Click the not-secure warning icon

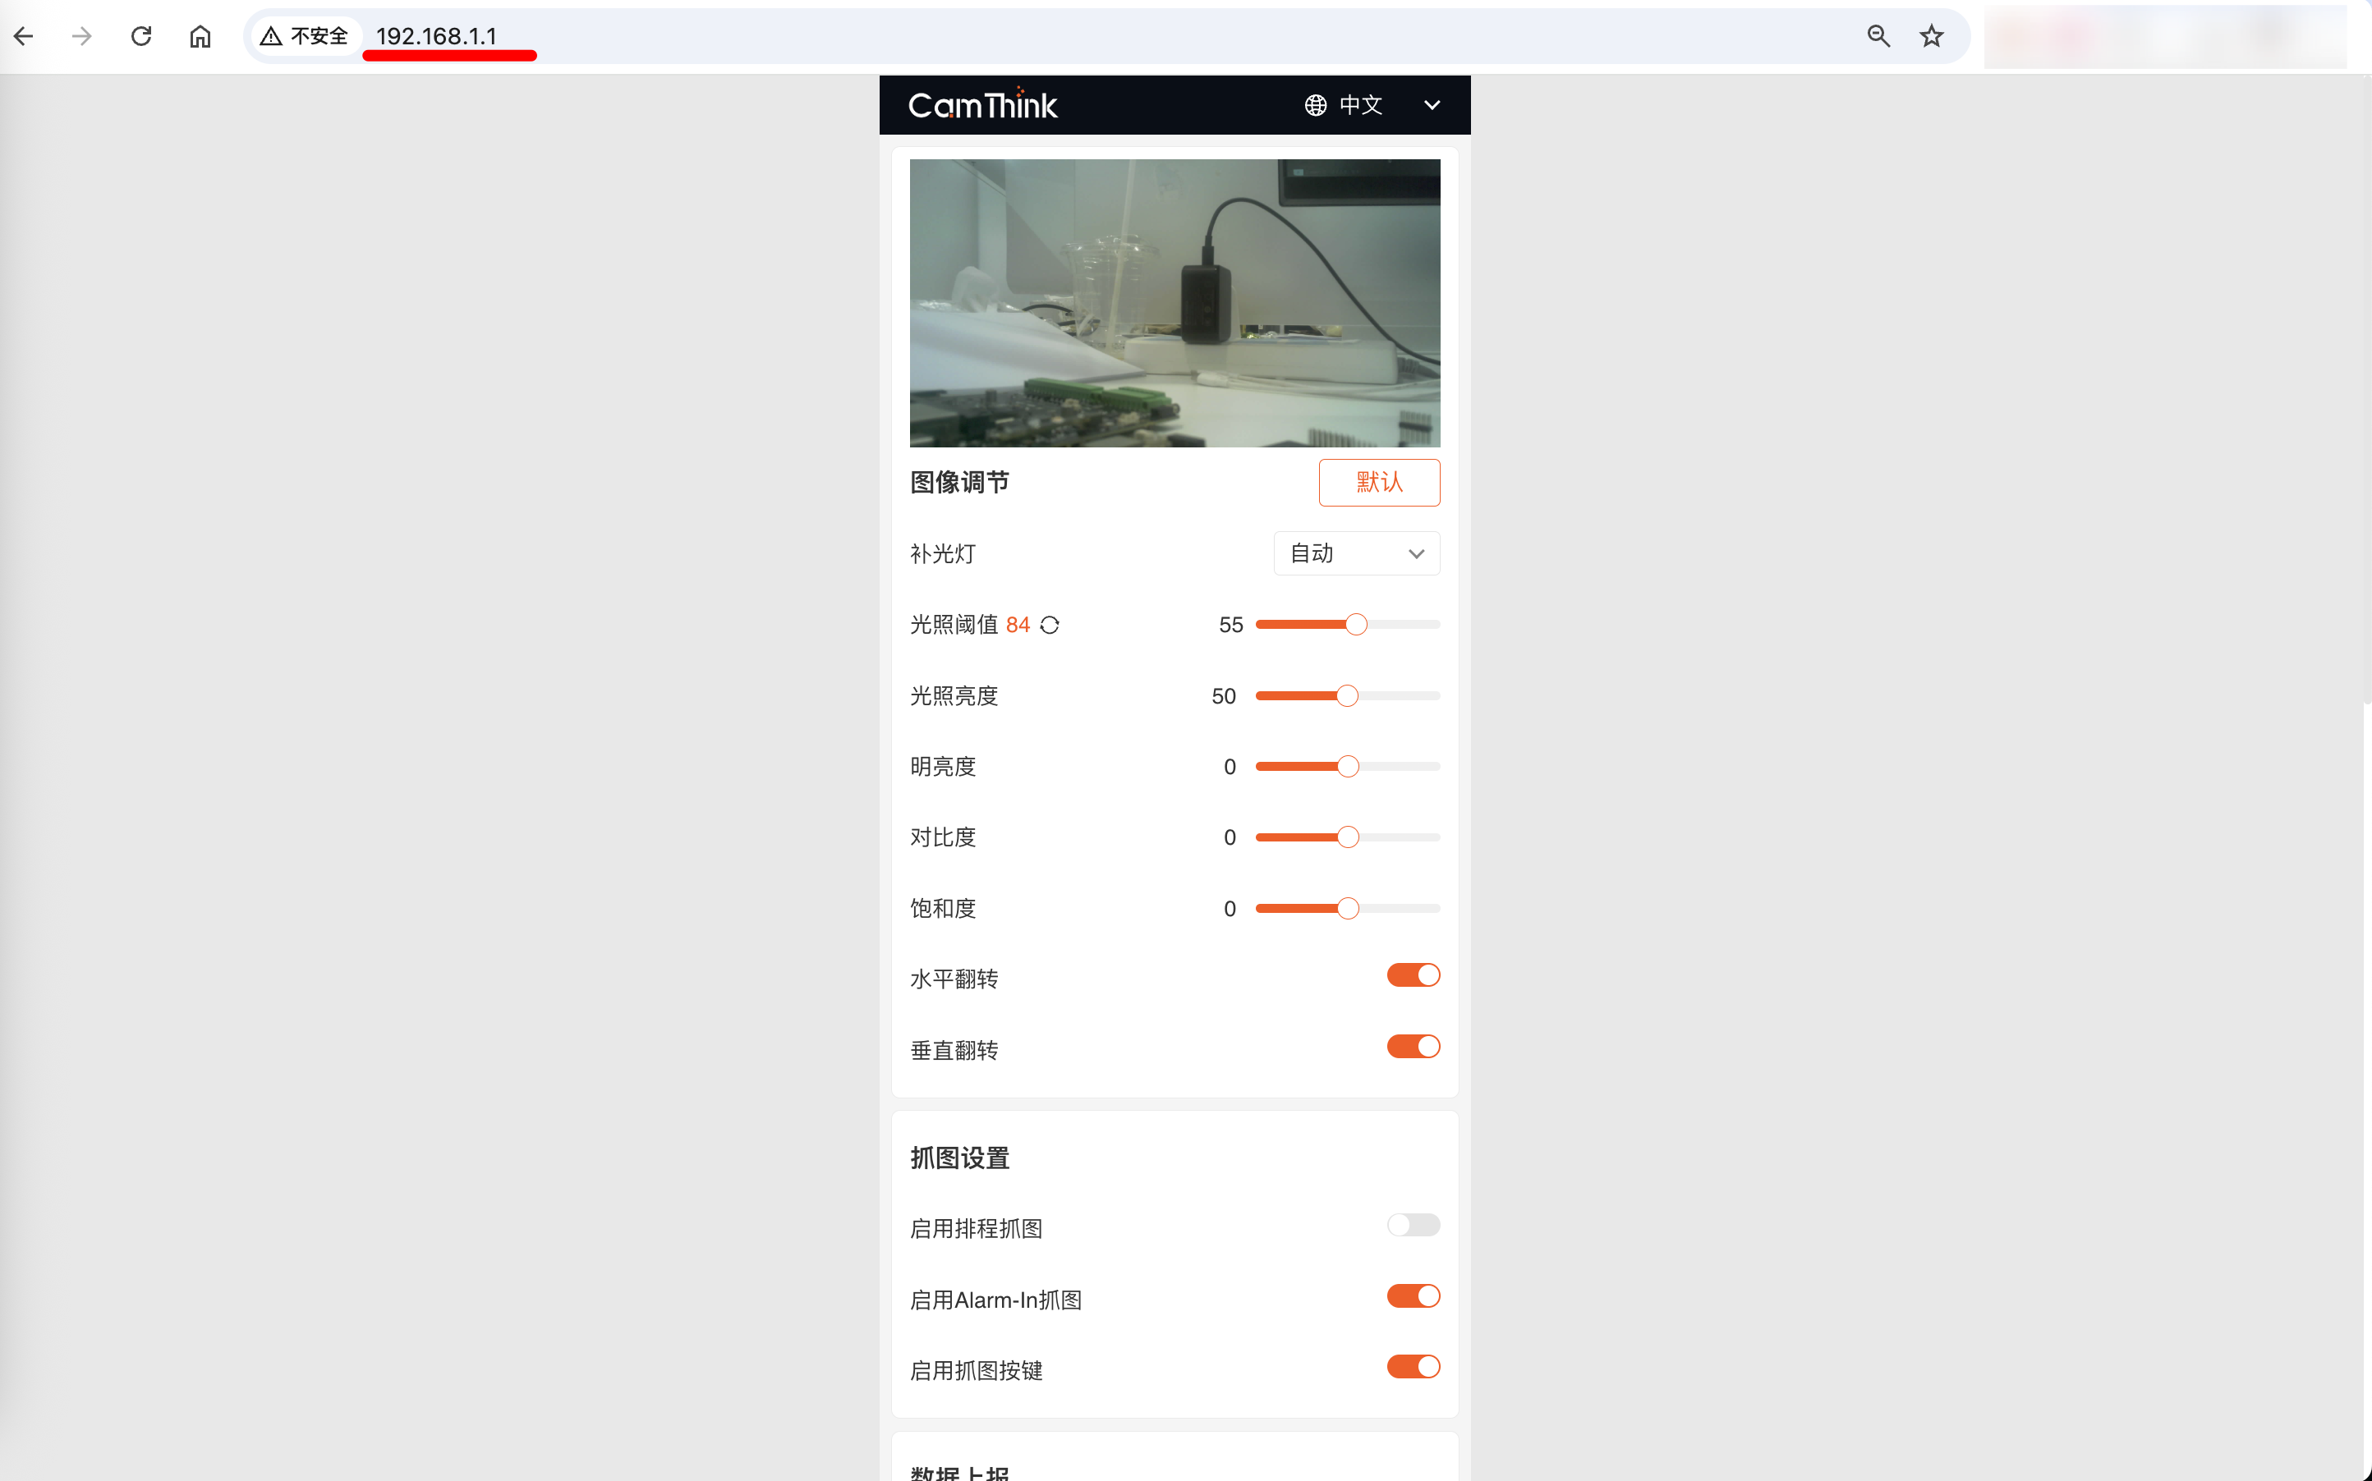[271, 36]
